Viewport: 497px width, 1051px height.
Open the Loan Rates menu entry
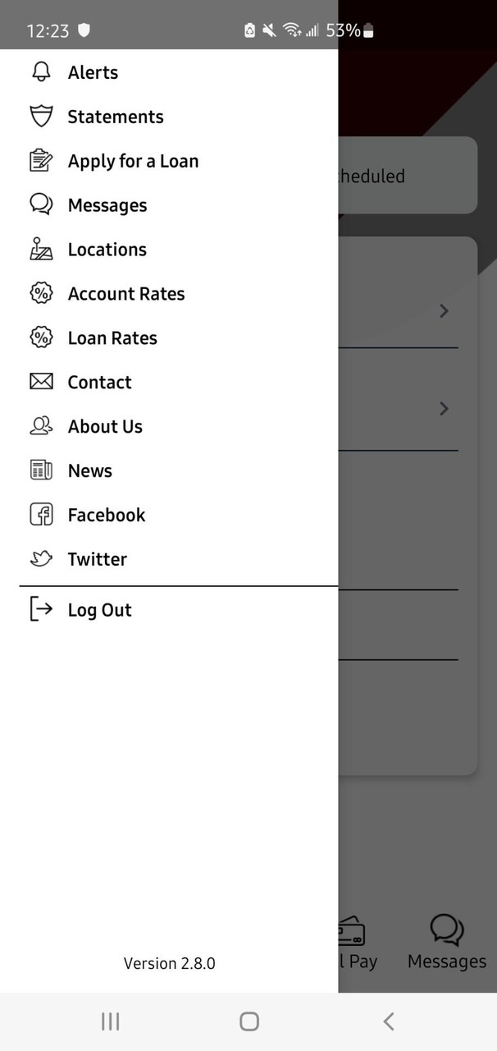pyautogui.click(x=112, y=337)
